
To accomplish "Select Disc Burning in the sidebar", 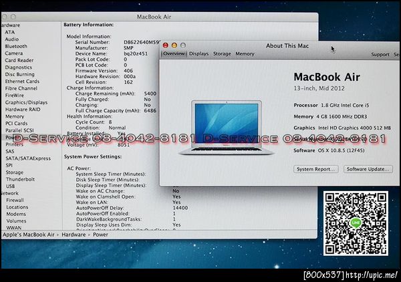I will [x=19, y=74].
